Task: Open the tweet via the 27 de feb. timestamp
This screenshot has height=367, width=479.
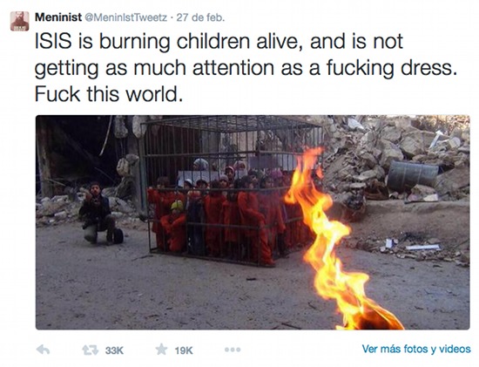Action: [200, 17]
